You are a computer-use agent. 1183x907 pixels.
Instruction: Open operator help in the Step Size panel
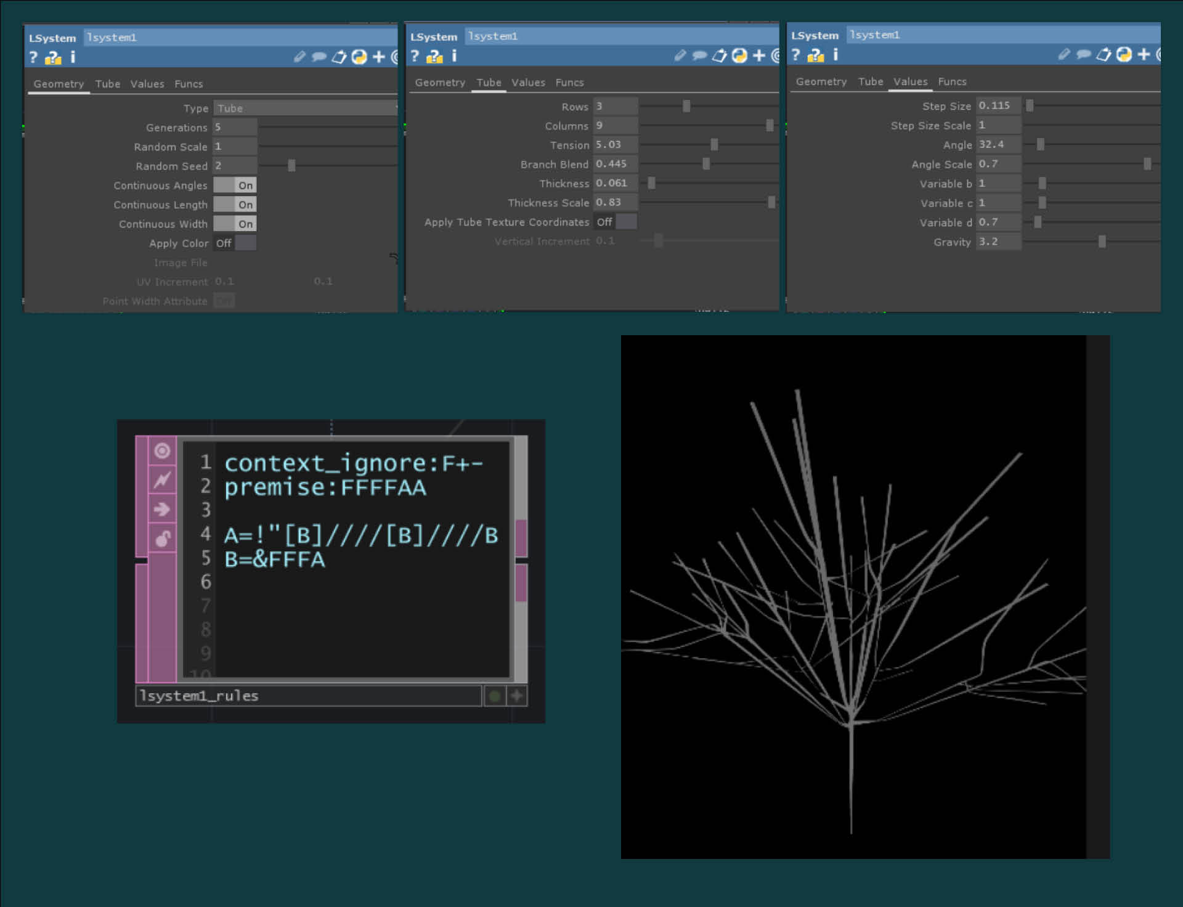coord(795,55)
